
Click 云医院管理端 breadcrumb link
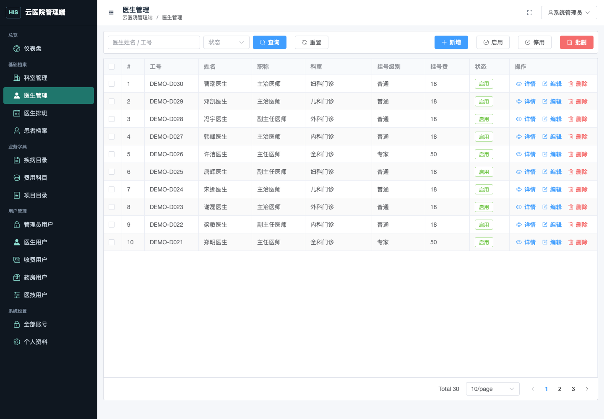[x=138, y=18]
